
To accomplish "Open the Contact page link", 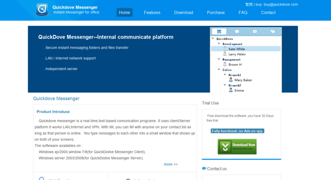I will 268,12.
